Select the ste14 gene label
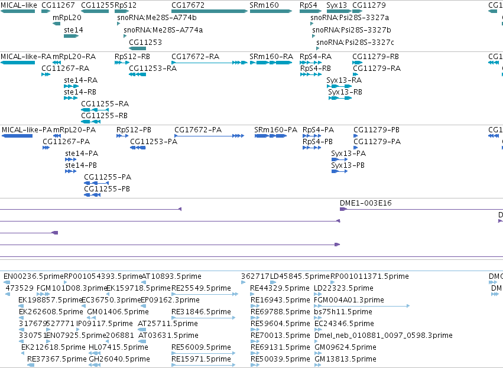 73,30
